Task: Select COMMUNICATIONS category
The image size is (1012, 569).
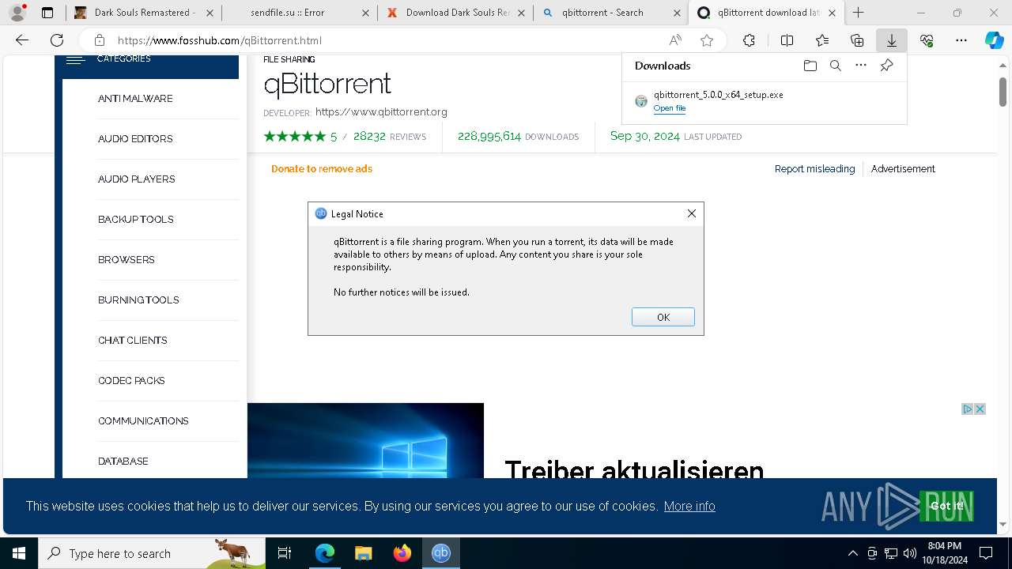Action: (143, 421)
